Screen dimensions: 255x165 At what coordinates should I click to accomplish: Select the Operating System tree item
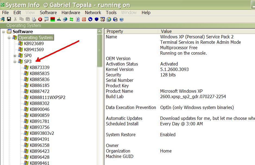pos(36,38)
